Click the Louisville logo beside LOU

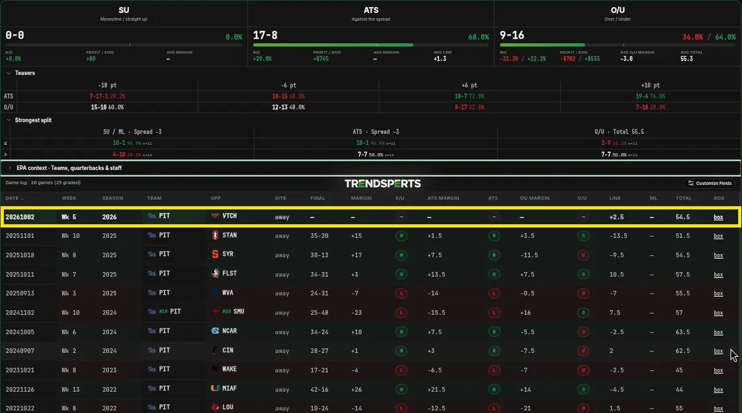point(215,407)
